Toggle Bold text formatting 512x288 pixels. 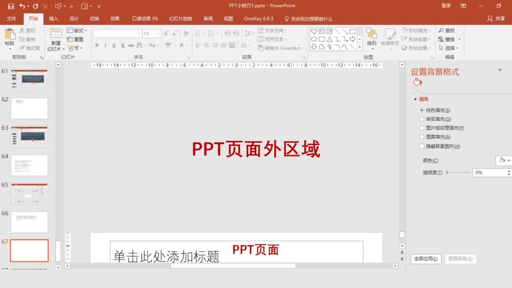[x=97, y=45]
